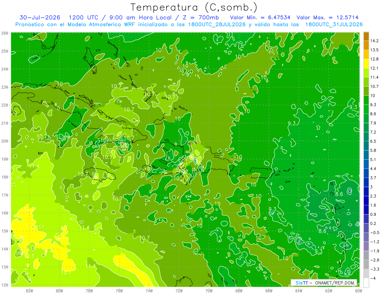Pick the bright yellow swatch between 12.1 and 12.8
The height and width of the screenshot is (295, 381).
366,64
